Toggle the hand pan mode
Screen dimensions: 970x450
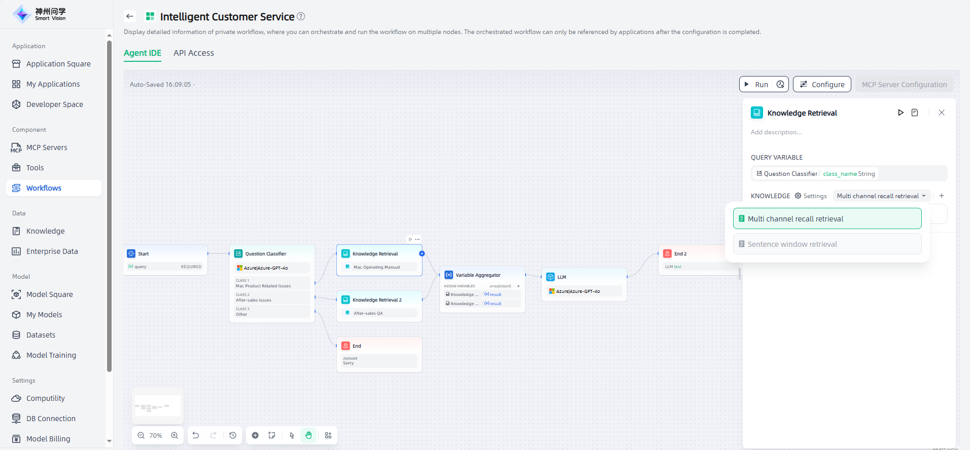point(308,435)
